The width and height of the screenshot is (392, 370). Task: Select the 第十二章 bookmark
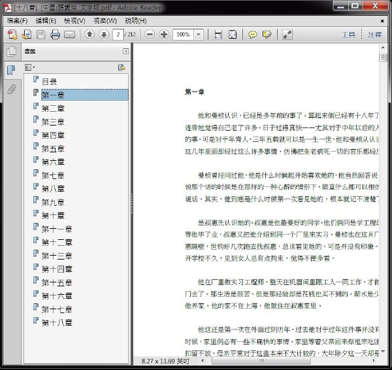[x=57, y=242]
